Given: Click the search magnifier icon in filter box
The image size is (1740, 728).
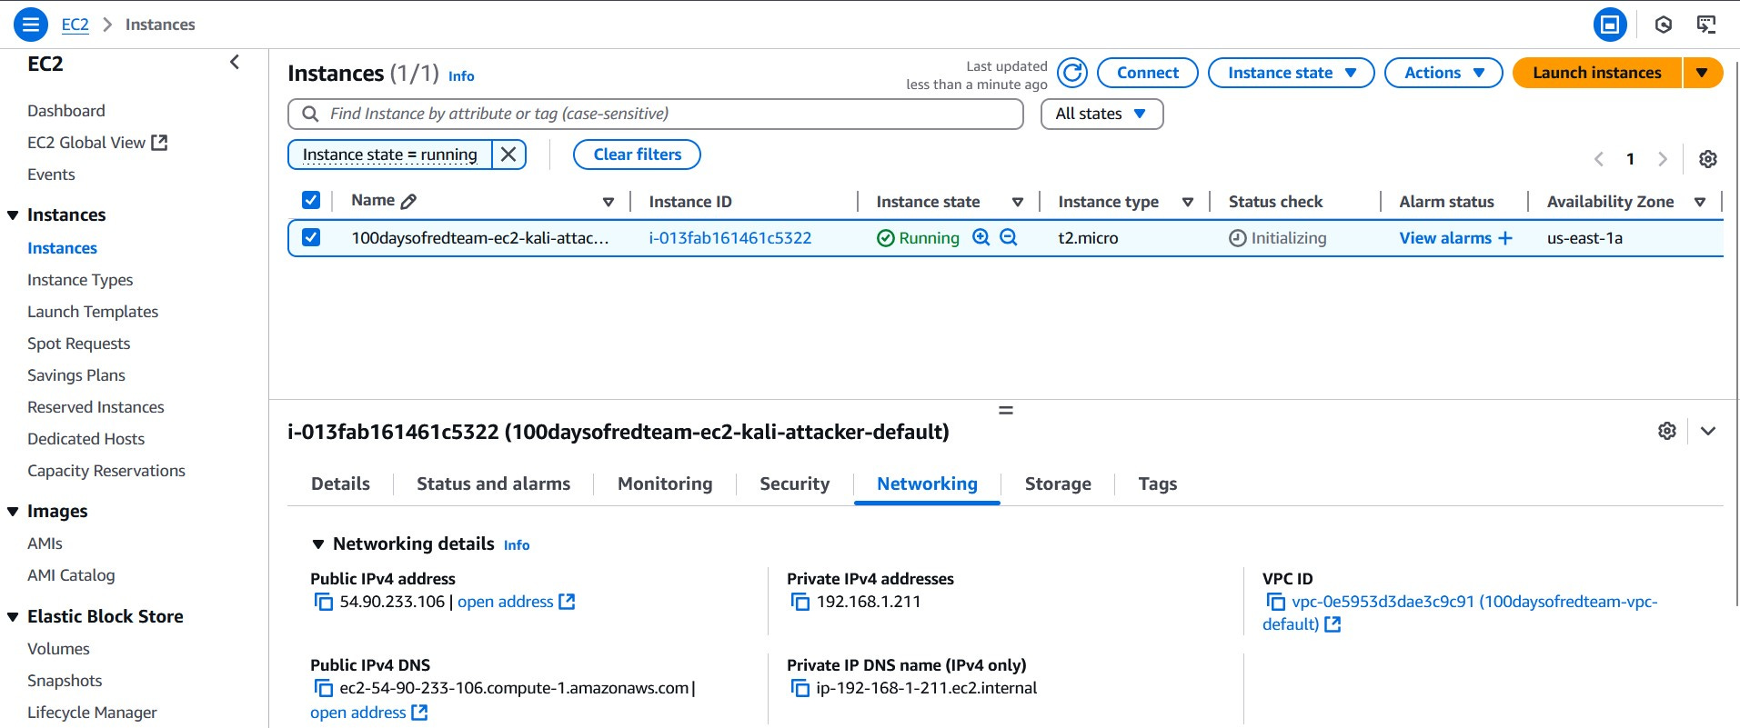Looking at the screenshot, I should pyautogui.click(x=310, y=114).
